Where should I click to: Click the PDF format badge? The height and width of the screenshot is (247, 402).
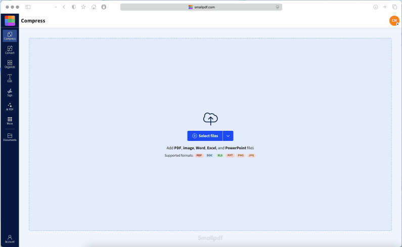point(199,155)
